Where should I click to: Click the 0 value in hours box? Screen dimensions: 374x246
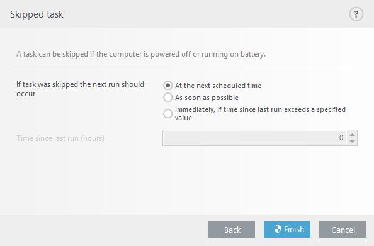click(341, 138)
